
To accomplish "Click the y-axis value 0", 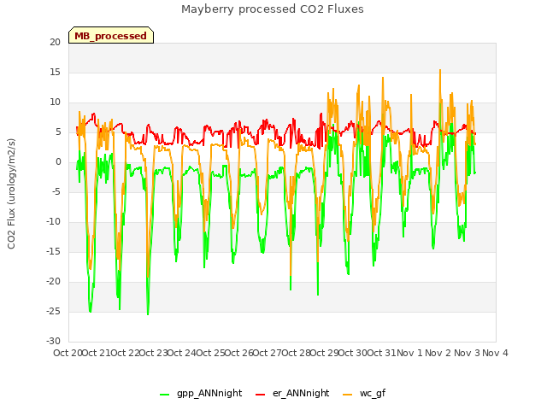I will tap(58, 161).
